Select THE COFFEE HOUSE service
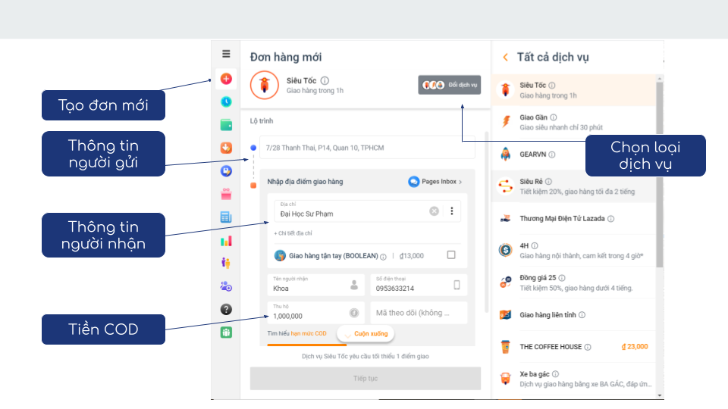 tap(574, 347)
